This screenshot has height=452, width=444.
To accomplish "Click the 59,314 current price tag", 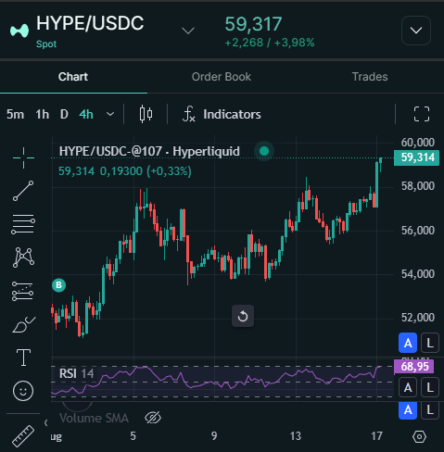I will (416, 157).
